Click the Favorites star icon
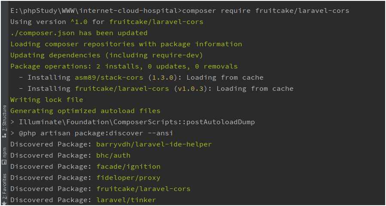The height and width of the screenshot is (206, 386). point(4,203)
